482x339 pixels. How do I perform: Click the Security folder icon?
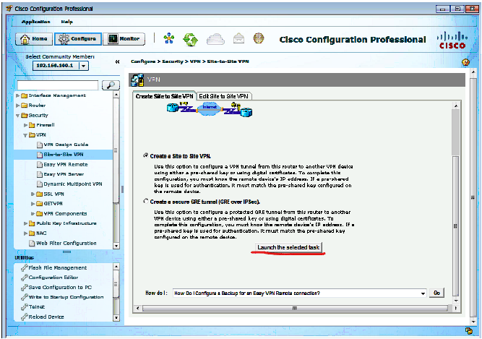pyautogui.click(x=25, y=116)
